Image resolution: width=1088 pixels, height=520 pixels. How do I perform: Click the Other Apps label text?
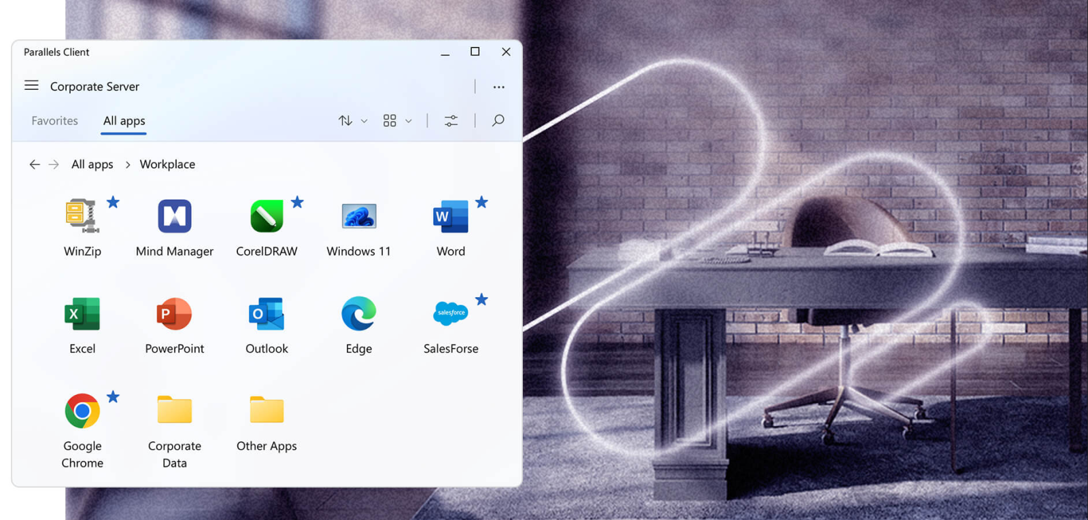(267, 446)
